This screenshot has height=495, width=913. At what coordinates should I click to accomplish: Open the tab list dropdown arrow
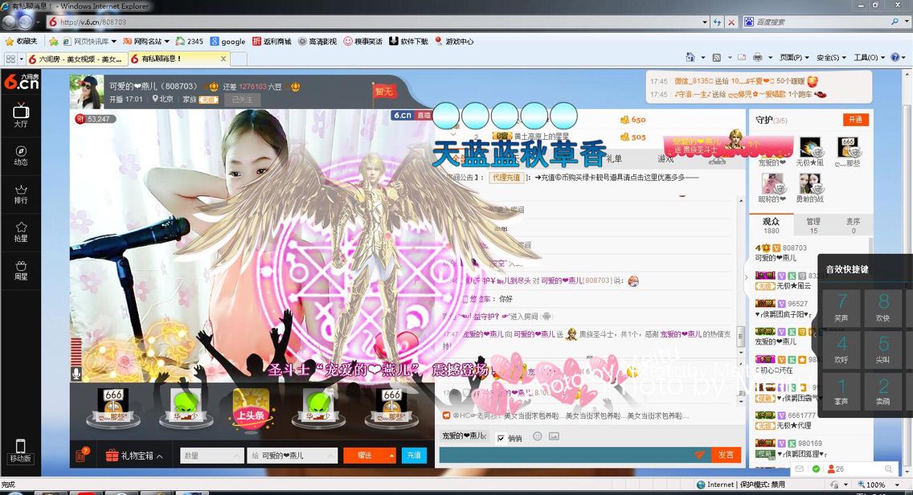tap(22, 59)
